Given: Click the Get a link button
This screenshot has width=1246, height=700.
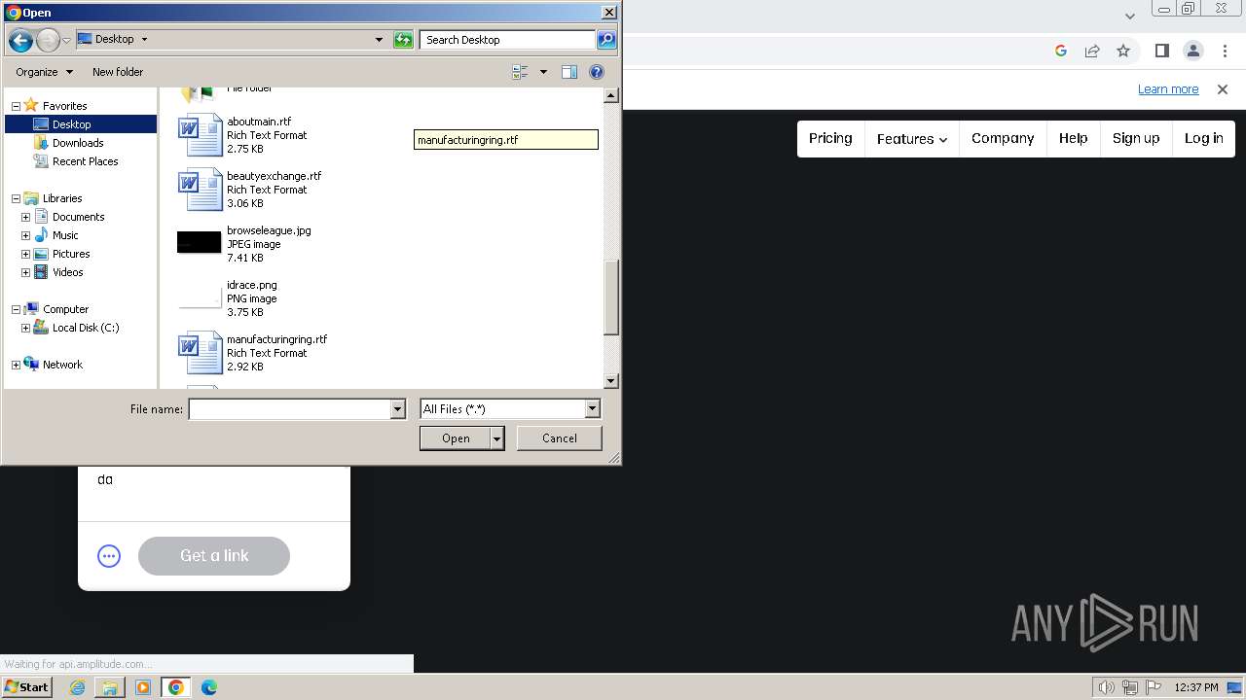Looking at the screenshot, I should click(x=214, y=556).
